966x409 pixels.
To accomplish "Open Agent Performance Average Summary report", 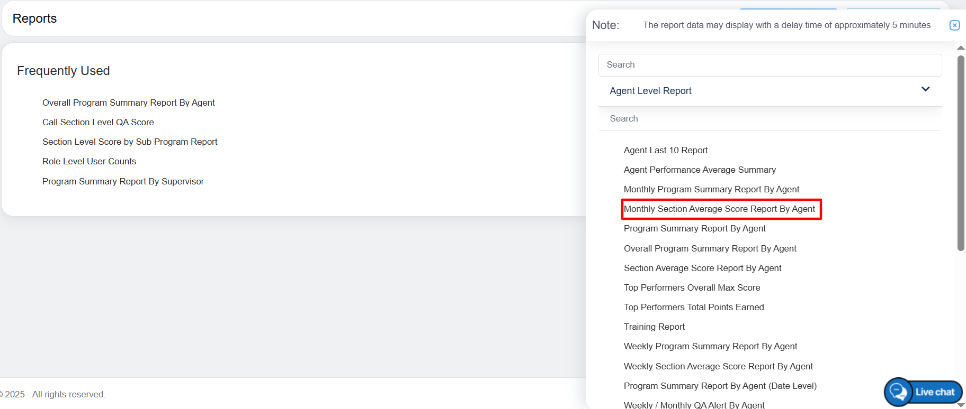I will tap(699, 170).
